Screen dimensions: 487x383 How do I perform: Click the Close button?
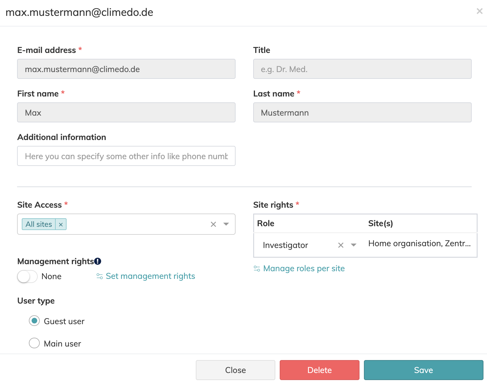click(235, 370)
